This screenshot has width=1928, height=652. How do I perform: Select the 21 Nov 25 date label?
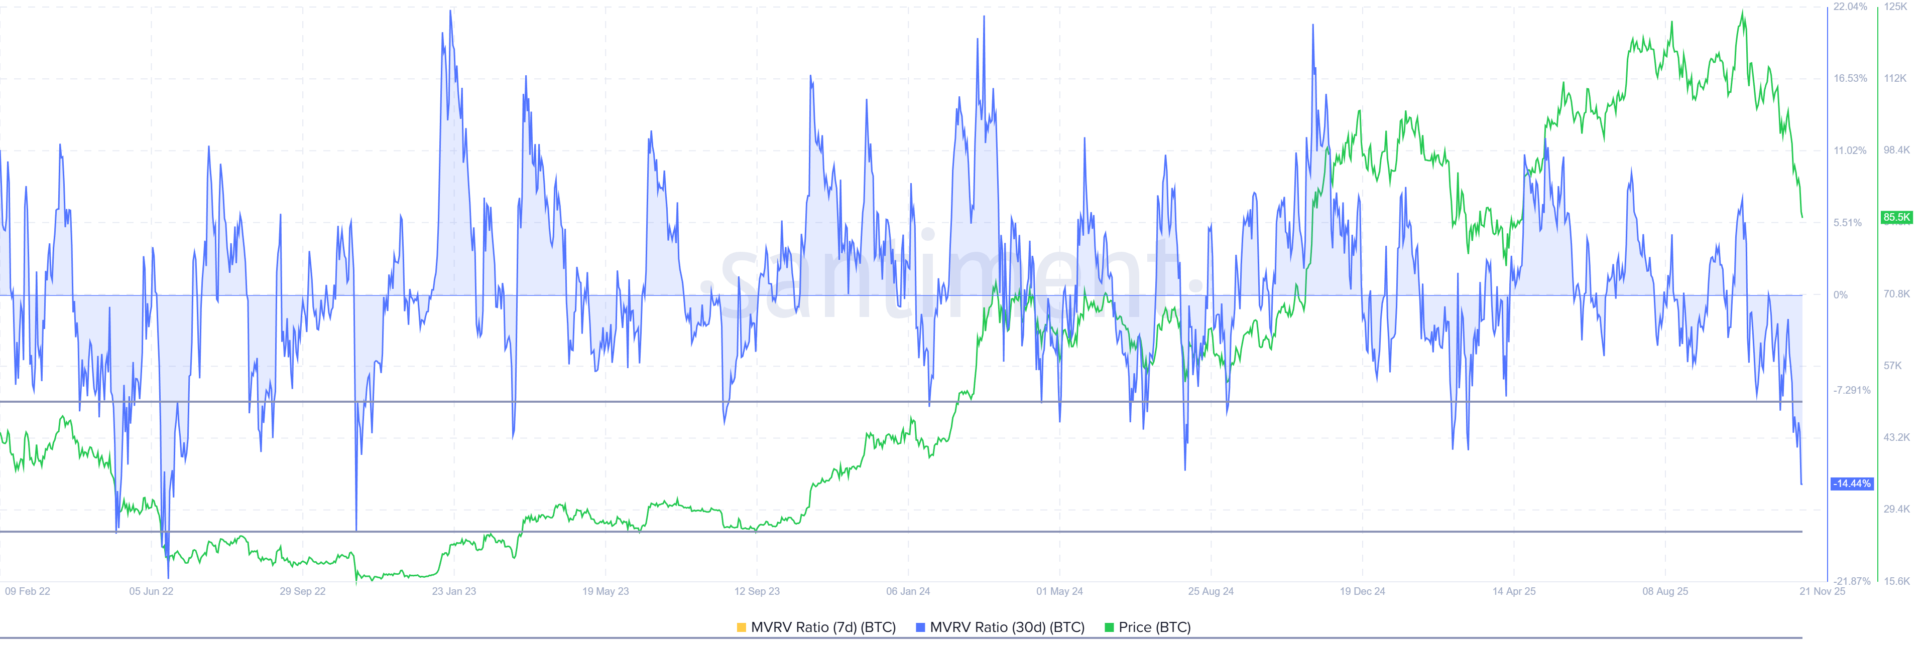(x=1823, y=591)
